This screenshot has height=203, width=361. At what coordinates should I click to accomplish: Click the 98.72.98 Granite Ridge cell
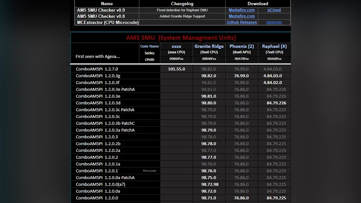click(209, 184)
